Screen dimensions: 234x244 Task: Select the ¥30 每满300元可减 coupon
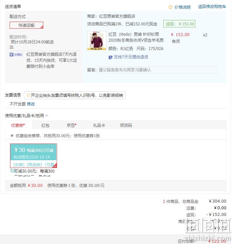(x=33, y=156)
